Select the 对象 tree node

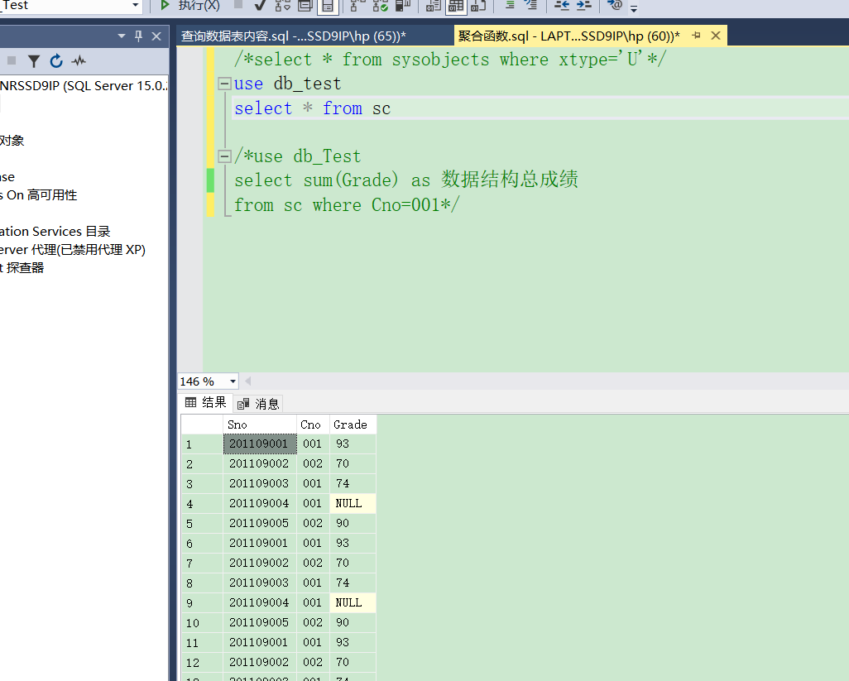[x=12, y=141]
